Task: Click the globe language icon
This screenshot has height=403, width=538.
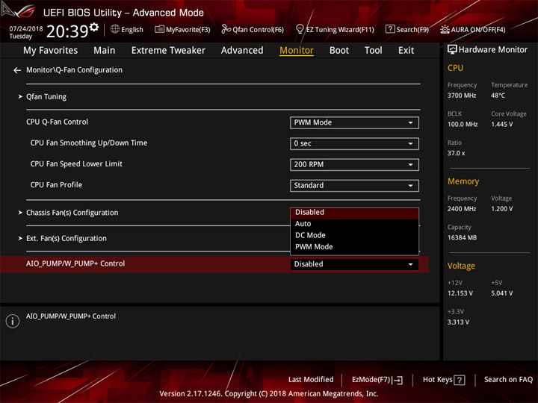Action: pyautogui.click(x=115, y=29)
